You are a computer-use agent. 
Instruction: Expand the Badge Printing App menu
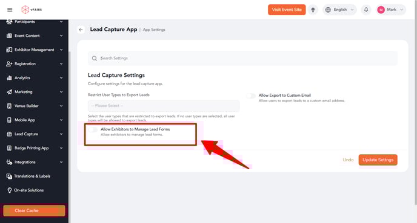(x=35, y=148)
